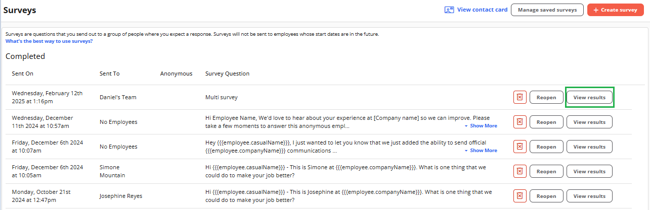Screen dimensions: 650x210
Task: Delete the Multi survey using red X icon
Action: pyautogui.click(x=520, y=97)
